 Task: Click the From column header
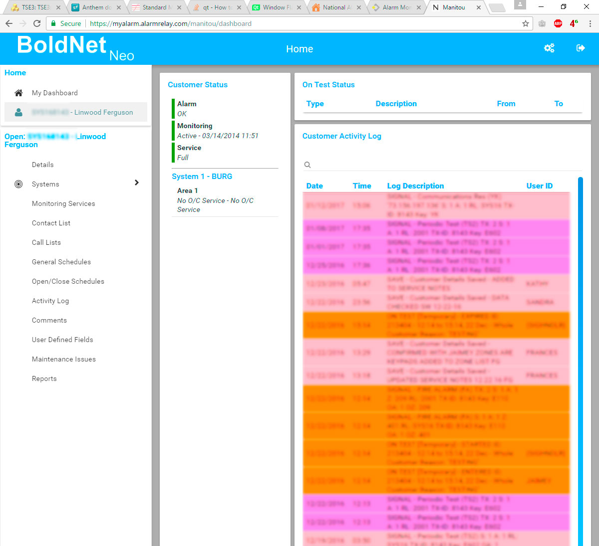click(506, 104)
